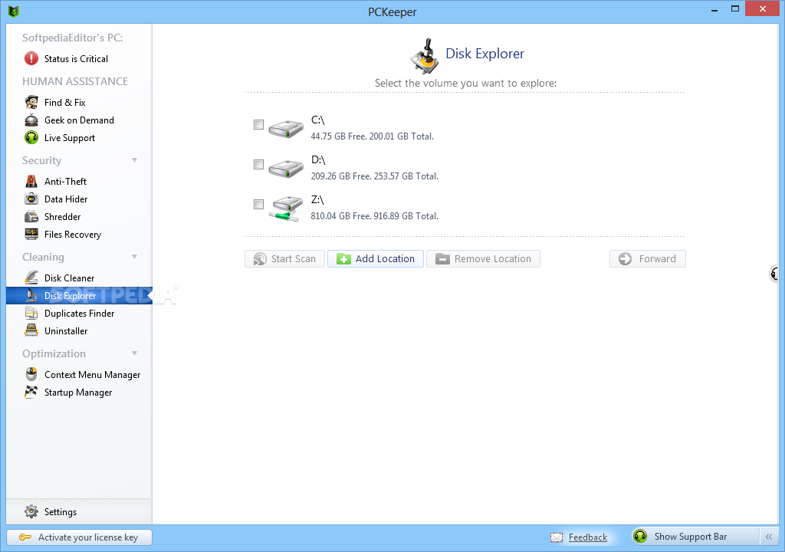The image size is (785, 552).
Task: Click the support headset tab on right edge
Action: (x=774, y=274)
